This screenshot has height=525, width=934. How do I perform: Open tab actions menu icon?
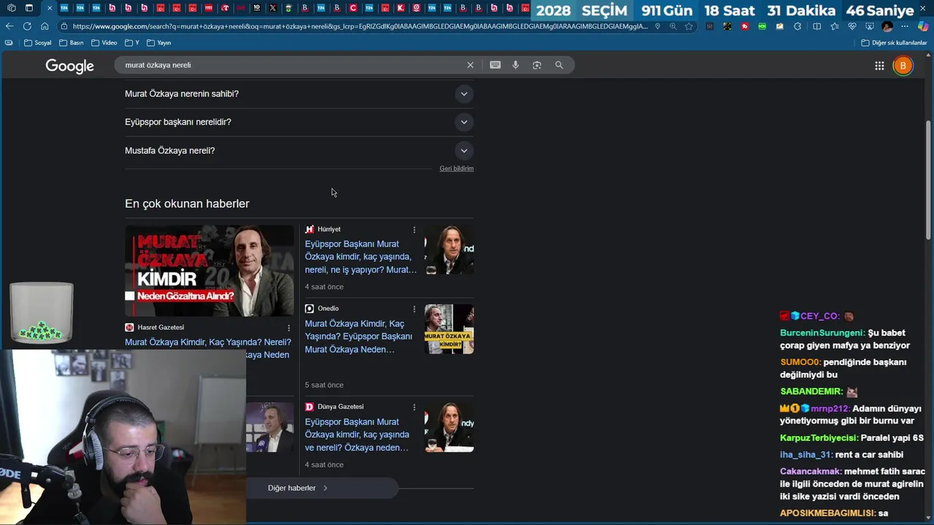pos(29,8)
